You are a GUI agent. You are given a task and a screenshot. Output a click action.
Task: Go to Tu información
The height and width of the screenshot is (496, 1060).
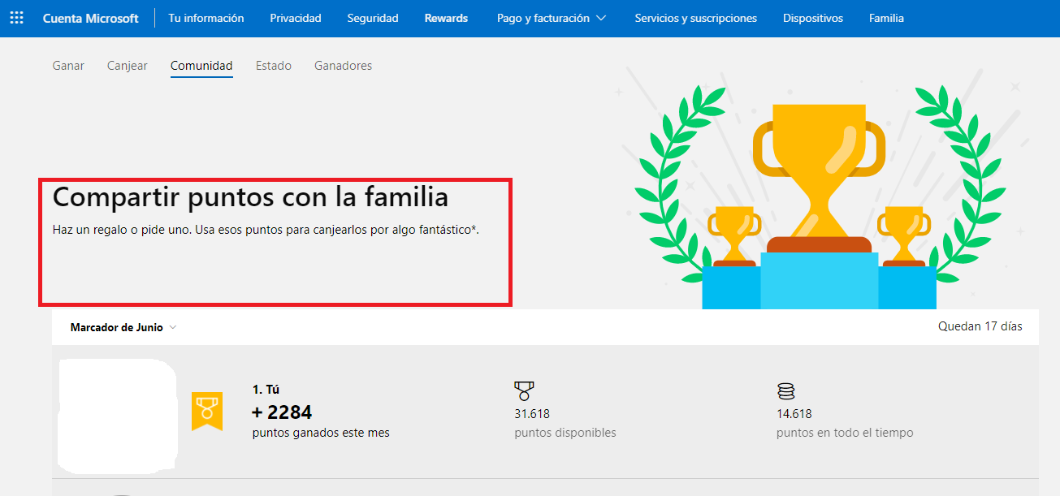click(206, 18)
